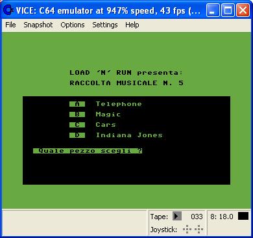
Task: Click the drive 8 LED indicator
Action: (243, 216)
